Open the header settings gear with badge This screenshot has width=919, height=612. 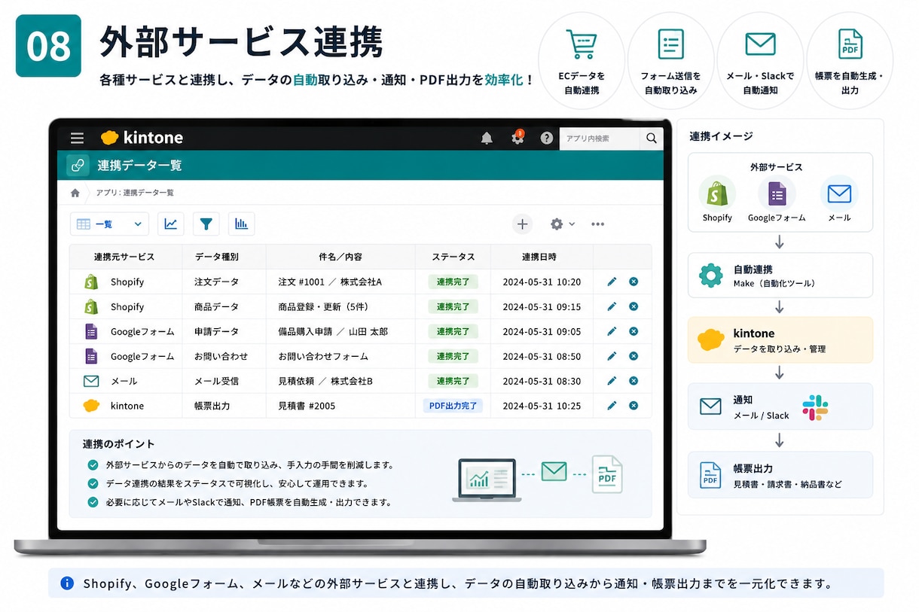518,138
